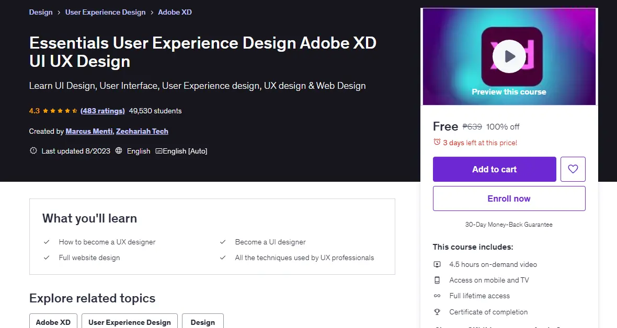The height and width of the screenshot is (328, 617).
Task: Click the trophy certificate icon
Action: (x=437, y=312)
